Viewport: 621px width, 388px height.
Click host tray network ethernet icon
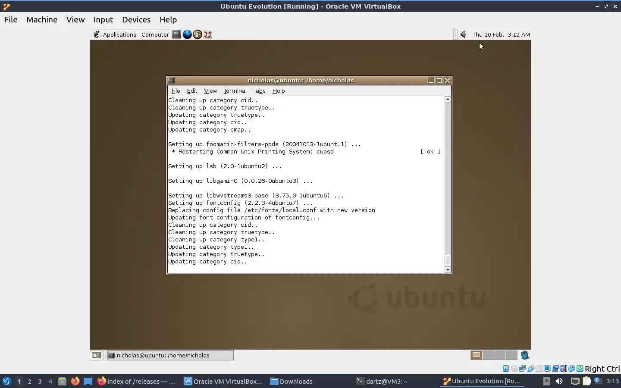click(575, 381)
